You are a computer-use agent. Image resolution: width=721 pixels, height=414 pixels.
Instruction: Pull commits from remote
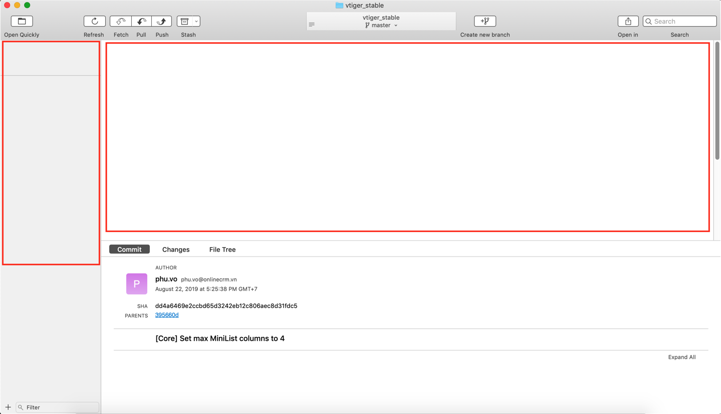pos(141,21)
